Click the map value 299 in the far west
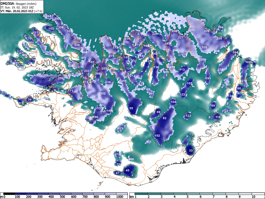 tap(22, 67)
